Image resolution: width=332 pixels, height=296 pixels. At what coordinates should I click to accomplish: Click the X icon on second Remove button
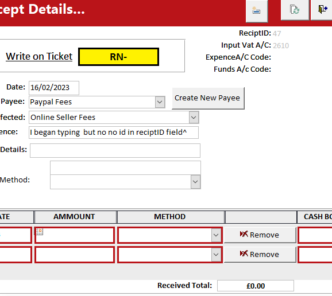click(x=244, y=254)
